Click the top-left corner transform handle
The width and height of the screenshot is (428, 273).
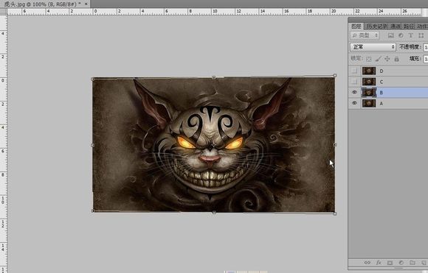tap(92, 79)
